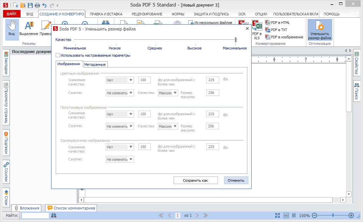Open monochrome images Снижение качества dropdown
The width and height of the screenshot is (363, 222).
click(x=120, y=147)
